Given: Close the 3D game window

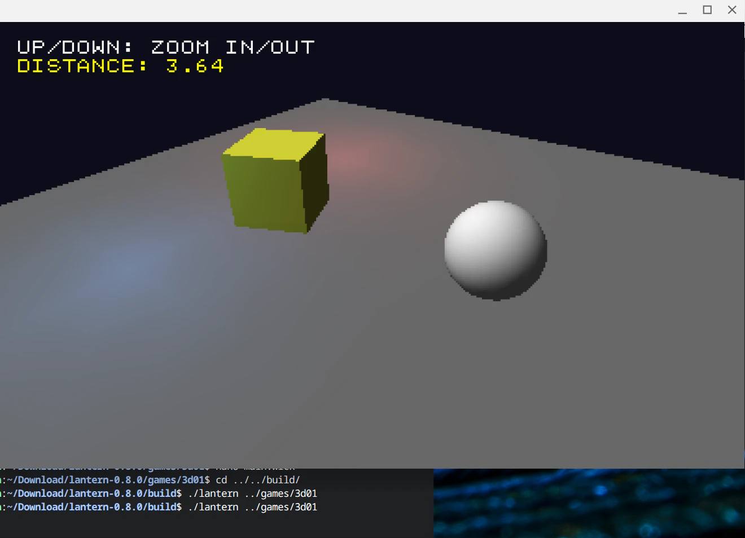Looking at the screenshot, I should (732, 10).
